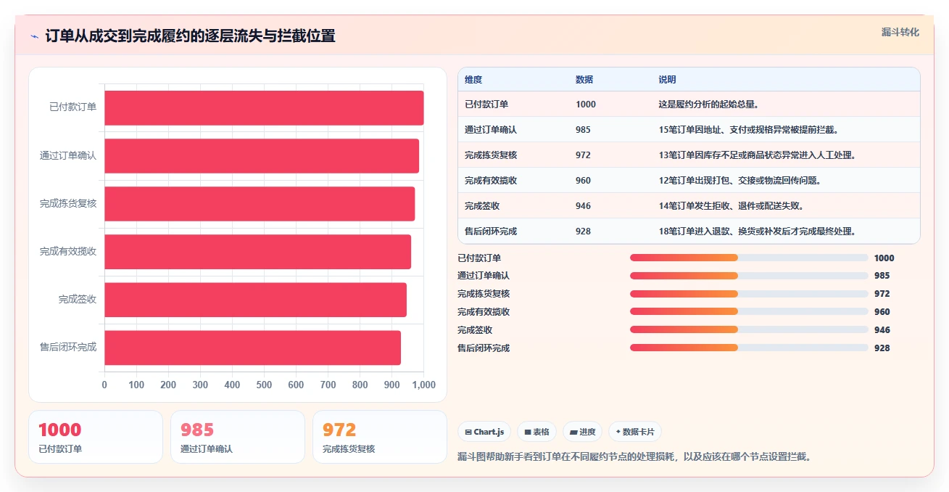The image size is (949, 492).
Task: Click the 售后闭环完成 bar in chart
Action: pyautogui.click(x=252, y=348)
